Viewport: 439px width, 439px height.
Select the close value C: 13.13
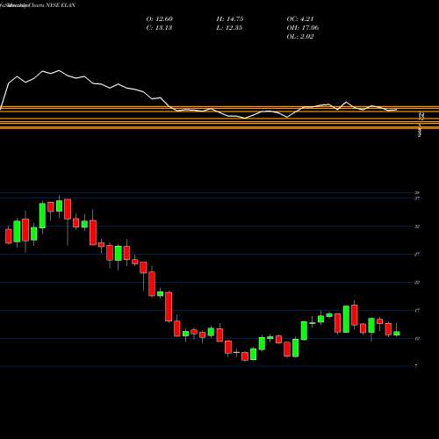click(159, 28)
